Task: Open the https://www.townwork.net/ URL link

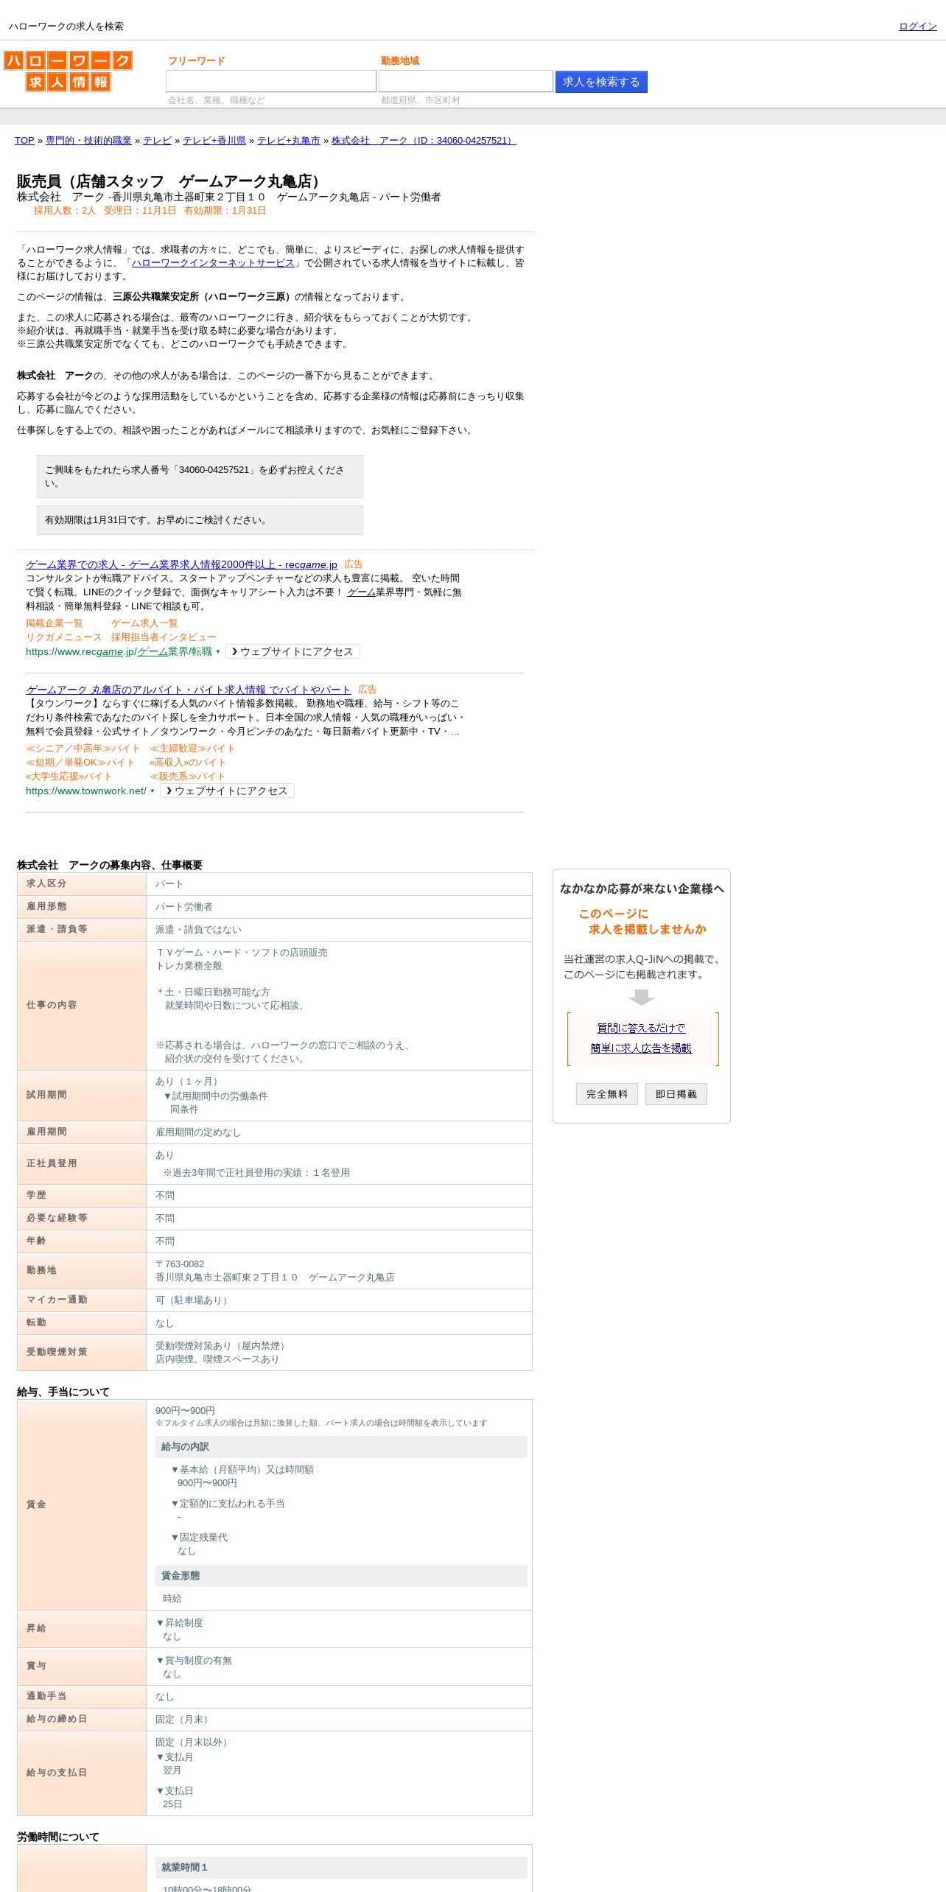Action: [86, 791]
